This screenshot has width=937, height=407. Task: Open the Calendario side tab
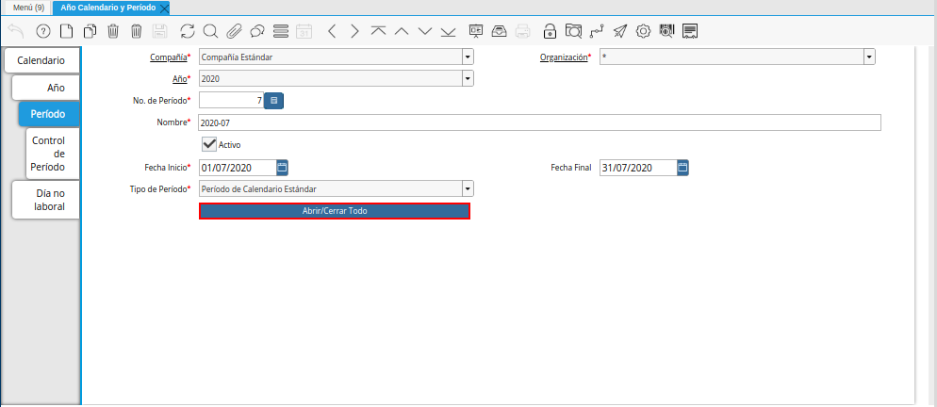coord(41,60)
